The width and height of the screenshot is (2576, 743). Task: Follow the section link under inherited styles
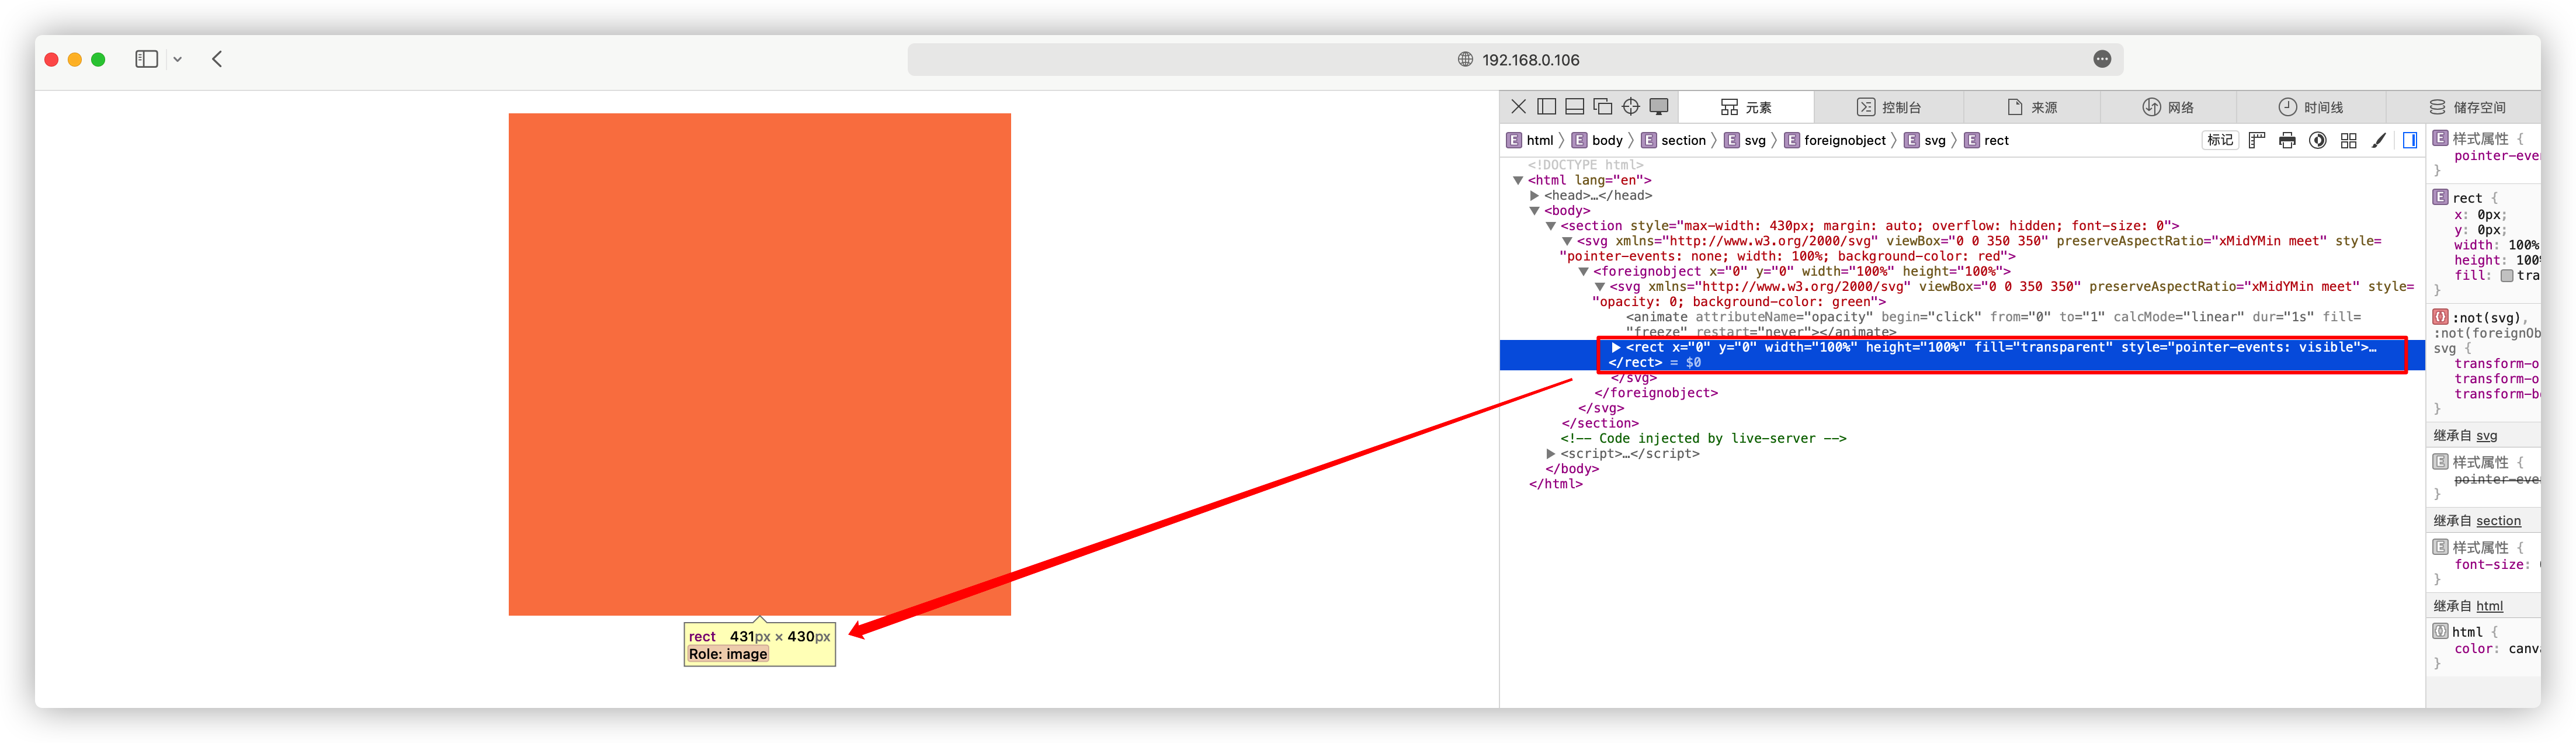(2498, 521)
